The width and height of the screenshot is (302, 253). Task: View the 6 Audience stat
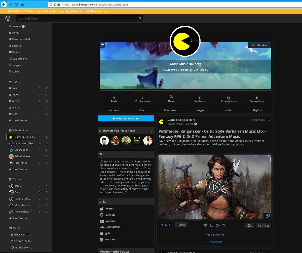(x=200, y=99)
